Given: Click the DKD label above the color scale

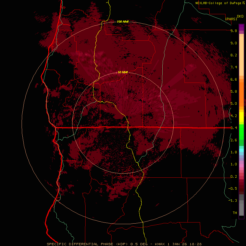Looking at the screenshot, I should point(240,16).
